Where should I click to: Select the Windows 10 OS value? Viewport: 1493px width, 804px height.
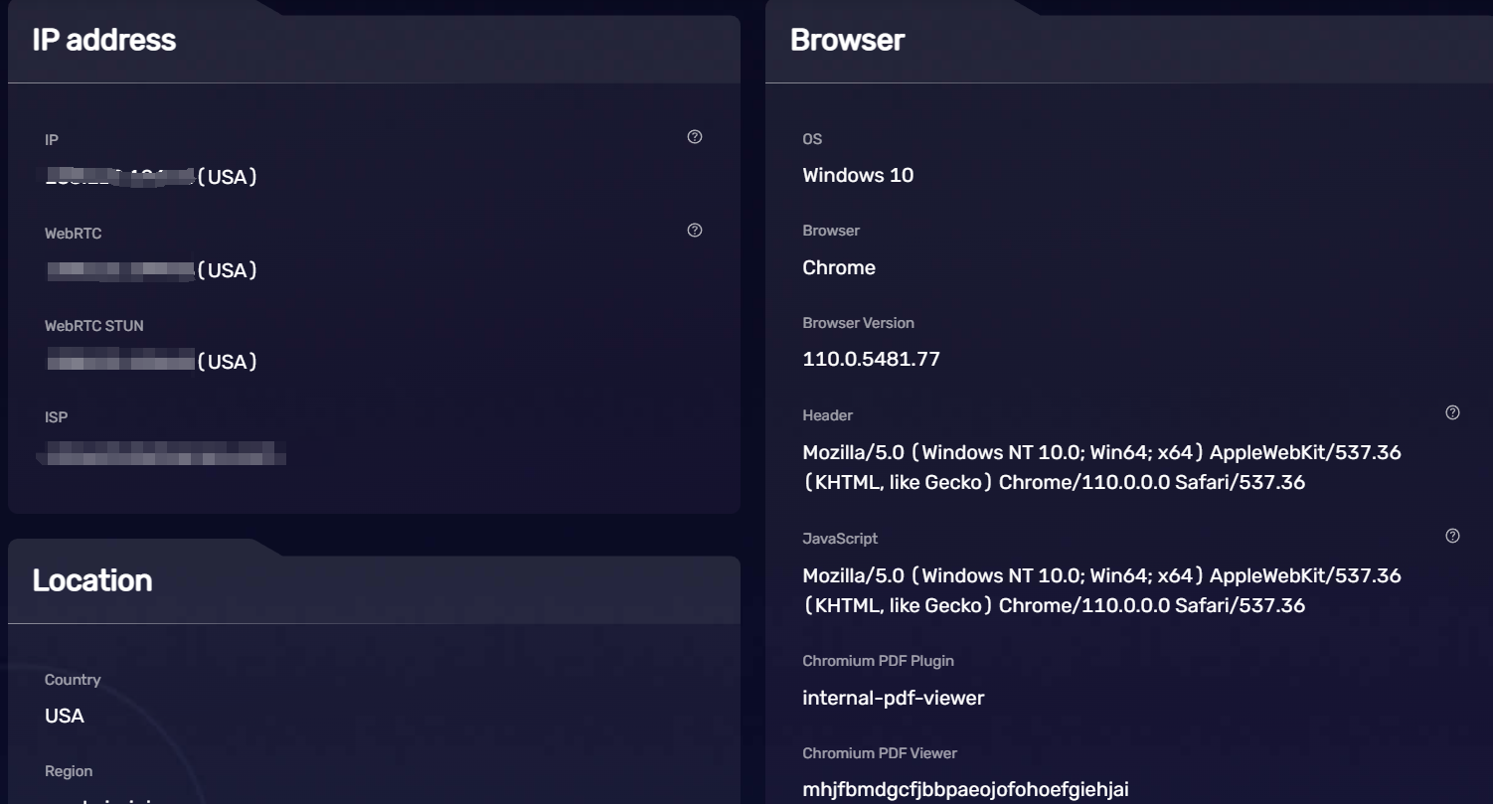(858, 175)
